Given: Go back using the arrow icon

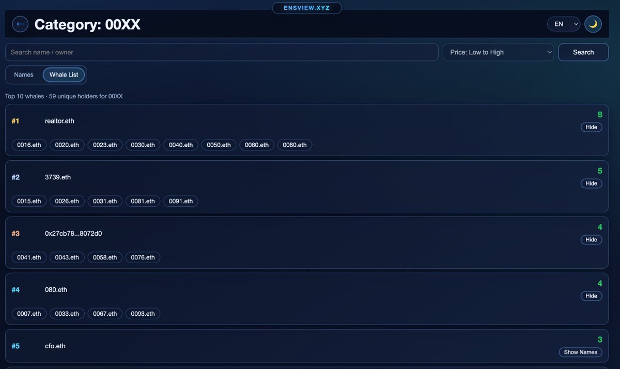Looking at the screenshot, I should (20, 24).
